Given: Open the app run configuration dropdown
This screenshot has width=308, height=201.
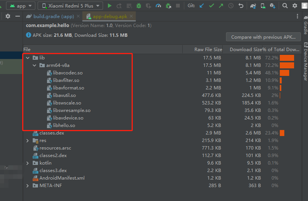Looking at the screenshot, I should [x=20, y=6].
